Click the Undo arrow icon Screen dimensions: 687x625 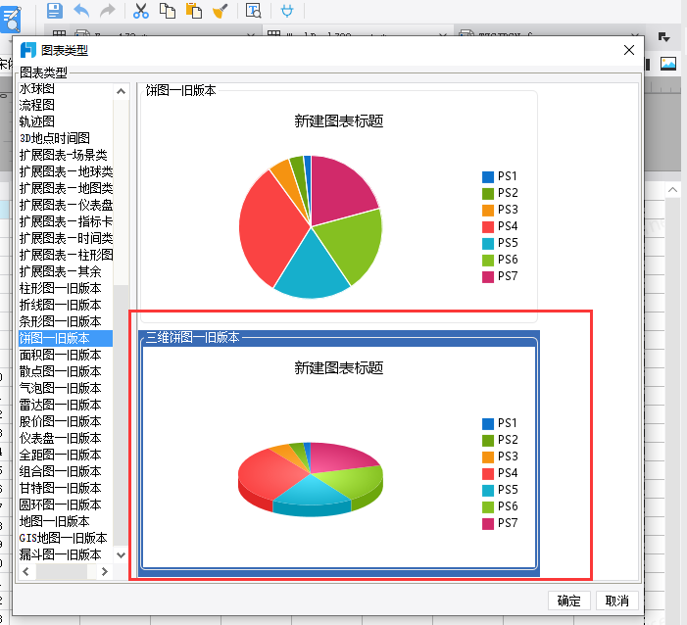coord(81,10)
